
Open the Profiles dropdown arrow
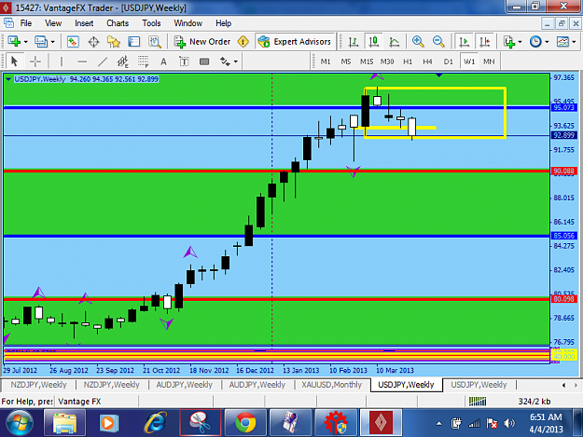(52, 42)
